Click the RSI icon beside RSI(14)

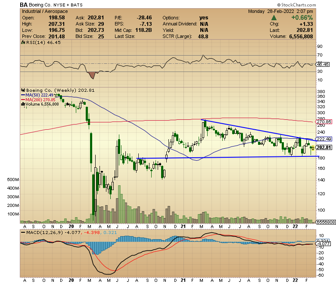pyautogui.click(x=23, y=42)
